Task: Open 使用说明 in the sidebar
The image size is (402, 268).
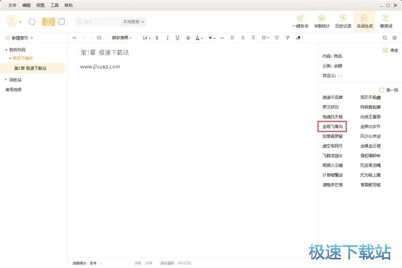Action: (x=13, y=90)
